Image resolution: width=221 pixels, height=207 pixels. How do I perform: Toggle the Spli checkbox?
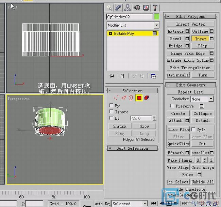pos(193,129)
